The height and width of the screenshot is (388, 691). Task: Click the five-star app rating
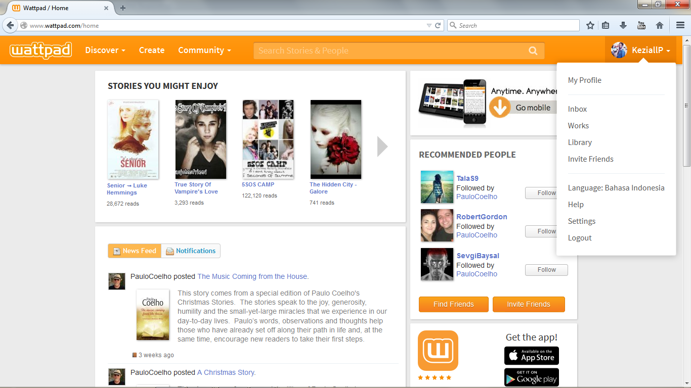[435, 377]
